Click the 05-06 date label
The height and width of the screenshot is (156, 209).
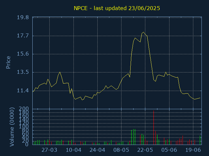point(169,150)
